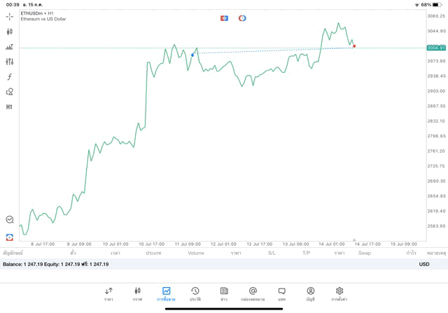Switch to the กราฟ chart tab
The image size is (448, 313).
coord(137,294)
